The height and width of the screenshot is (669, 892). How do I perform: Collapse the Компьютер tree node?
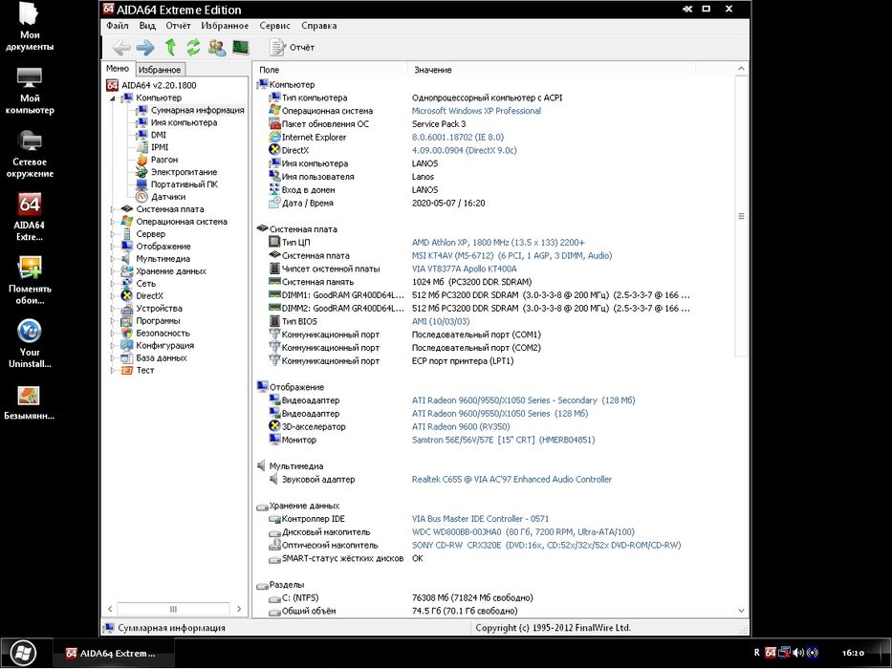click(112, 98)
